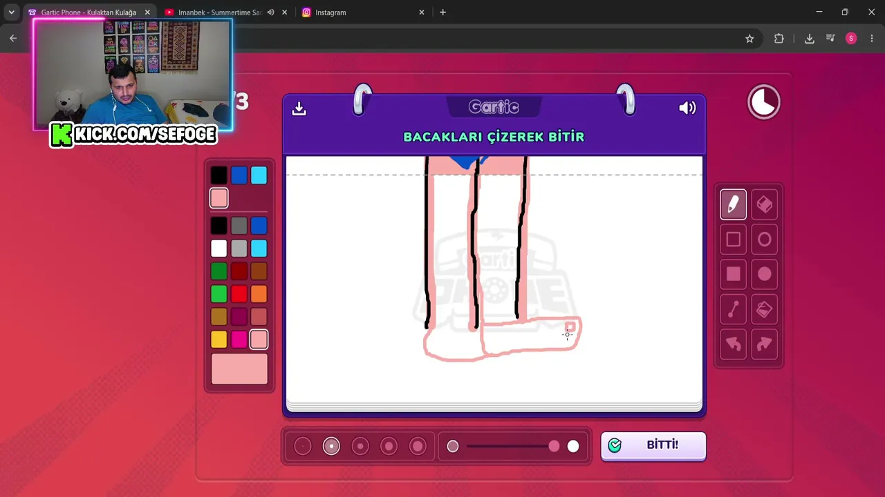Image resolution: width=885 pixels, height=497 pixels.
Task: Choose hot pink from the palette
Action: tap(239, 339)
